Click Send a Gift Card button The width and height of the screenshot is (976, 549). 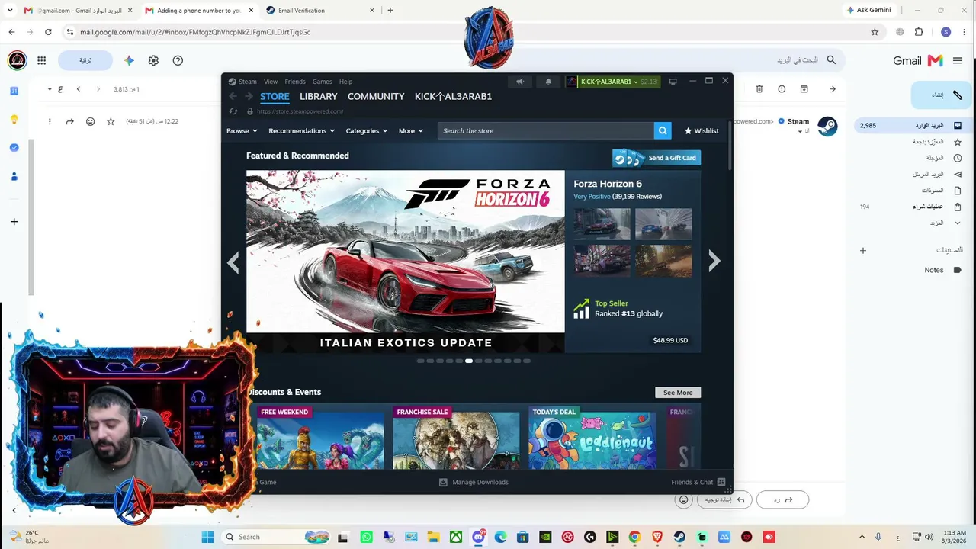657,158
